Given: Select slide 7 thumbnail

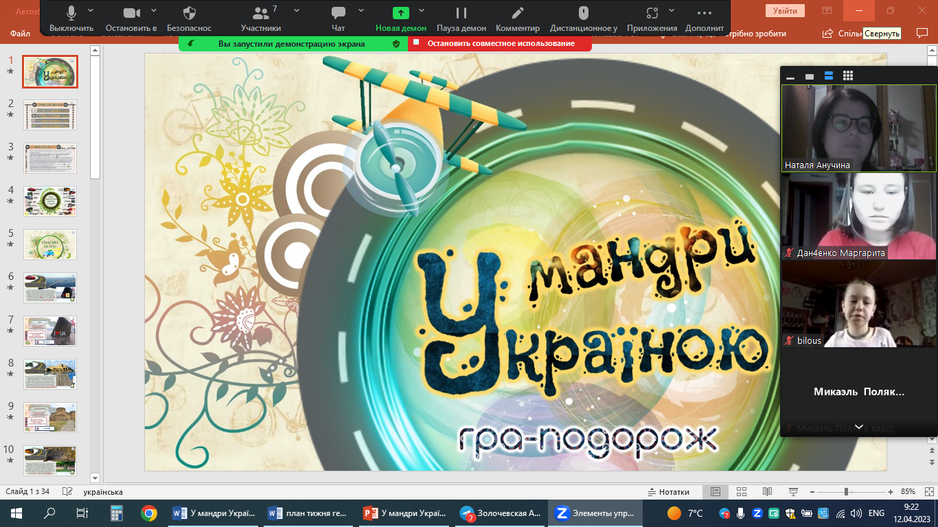Looking at the screenshot, I should coord(50,331).
